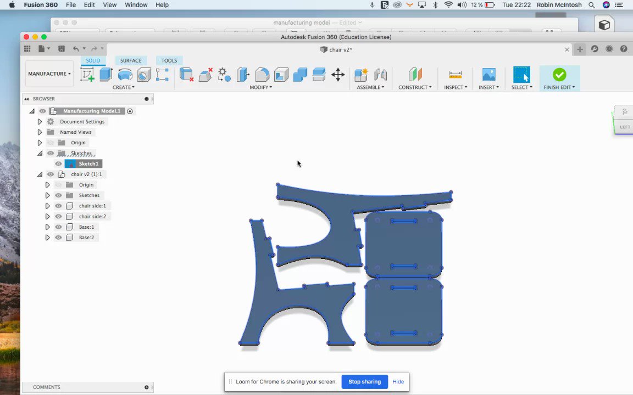Image resolution: width=633 pixels, height=395 pixels.
Task: Pick the Move/Copy arrows tool
Action: (338, 75)
